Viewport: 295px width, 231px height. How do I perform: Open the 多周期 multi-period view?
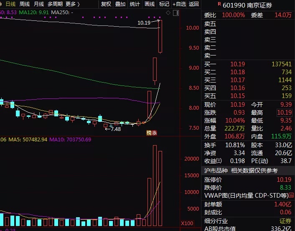(55, 4)
